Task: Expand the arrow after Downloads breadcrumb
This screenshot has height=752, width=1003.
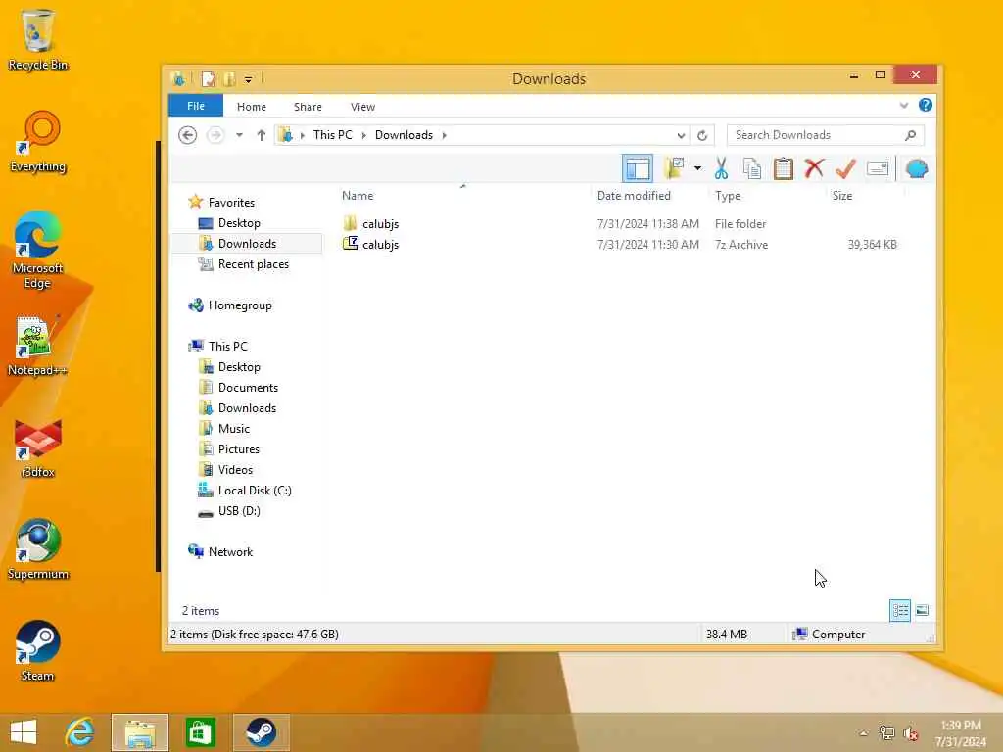Action: 444,135
